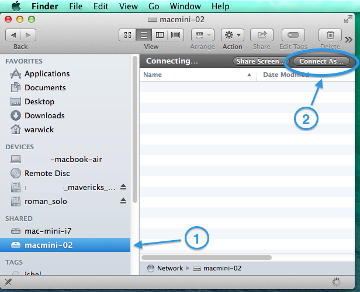Eject the roman_solo disk
The width and height of the screenshot is (360, 292).
click(123, 201)
